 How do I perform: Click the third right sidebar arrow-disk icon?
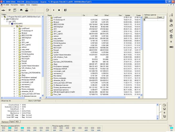tap(171, 25)
